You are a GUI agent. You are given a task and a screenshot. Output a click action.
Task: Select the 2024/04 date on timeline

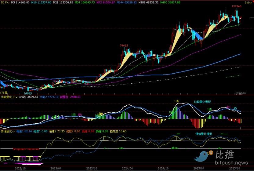[128, 168]
